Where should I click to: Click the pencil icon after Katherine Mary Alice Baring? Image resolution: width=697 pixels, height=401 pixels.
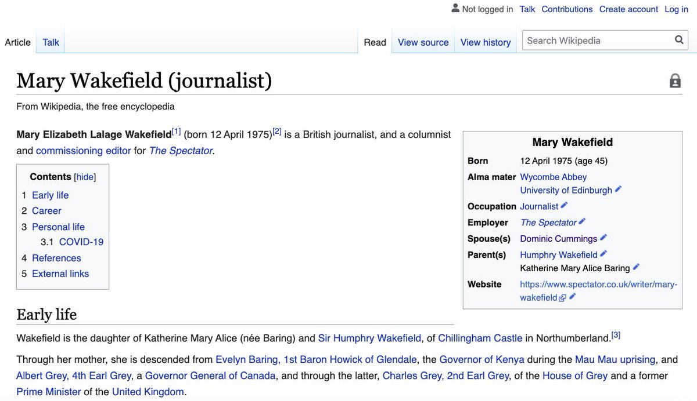(636, 267)
